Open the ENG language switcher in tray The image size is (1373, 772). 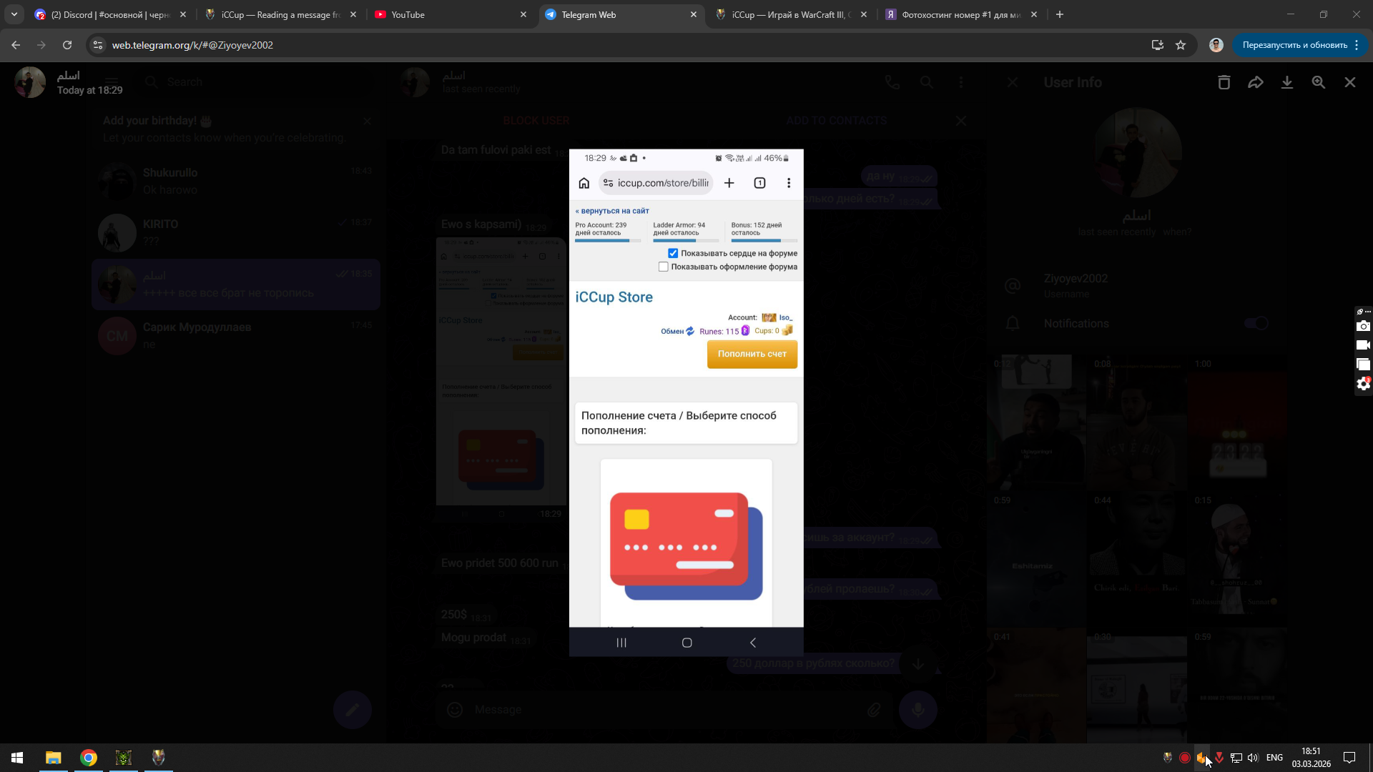[1274, 758]
